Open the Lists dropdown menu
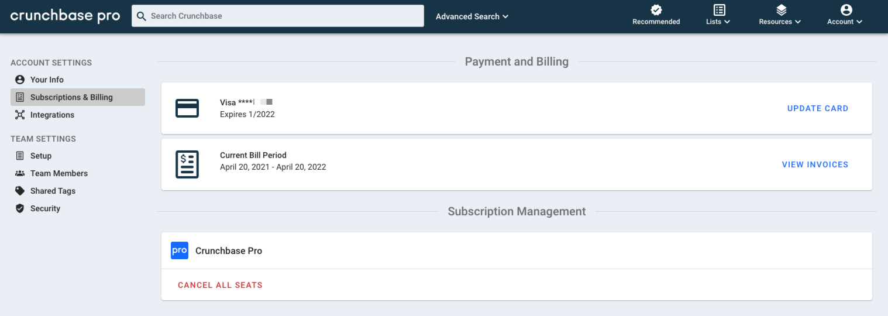Viewport: 888px width, 316px height. click(x=718, y=22)
